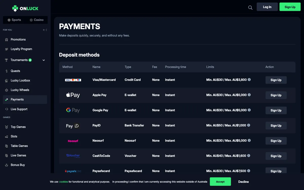The image size is (304, 190).
Task: Switch to the Sports tab
Action: [14, 20]
